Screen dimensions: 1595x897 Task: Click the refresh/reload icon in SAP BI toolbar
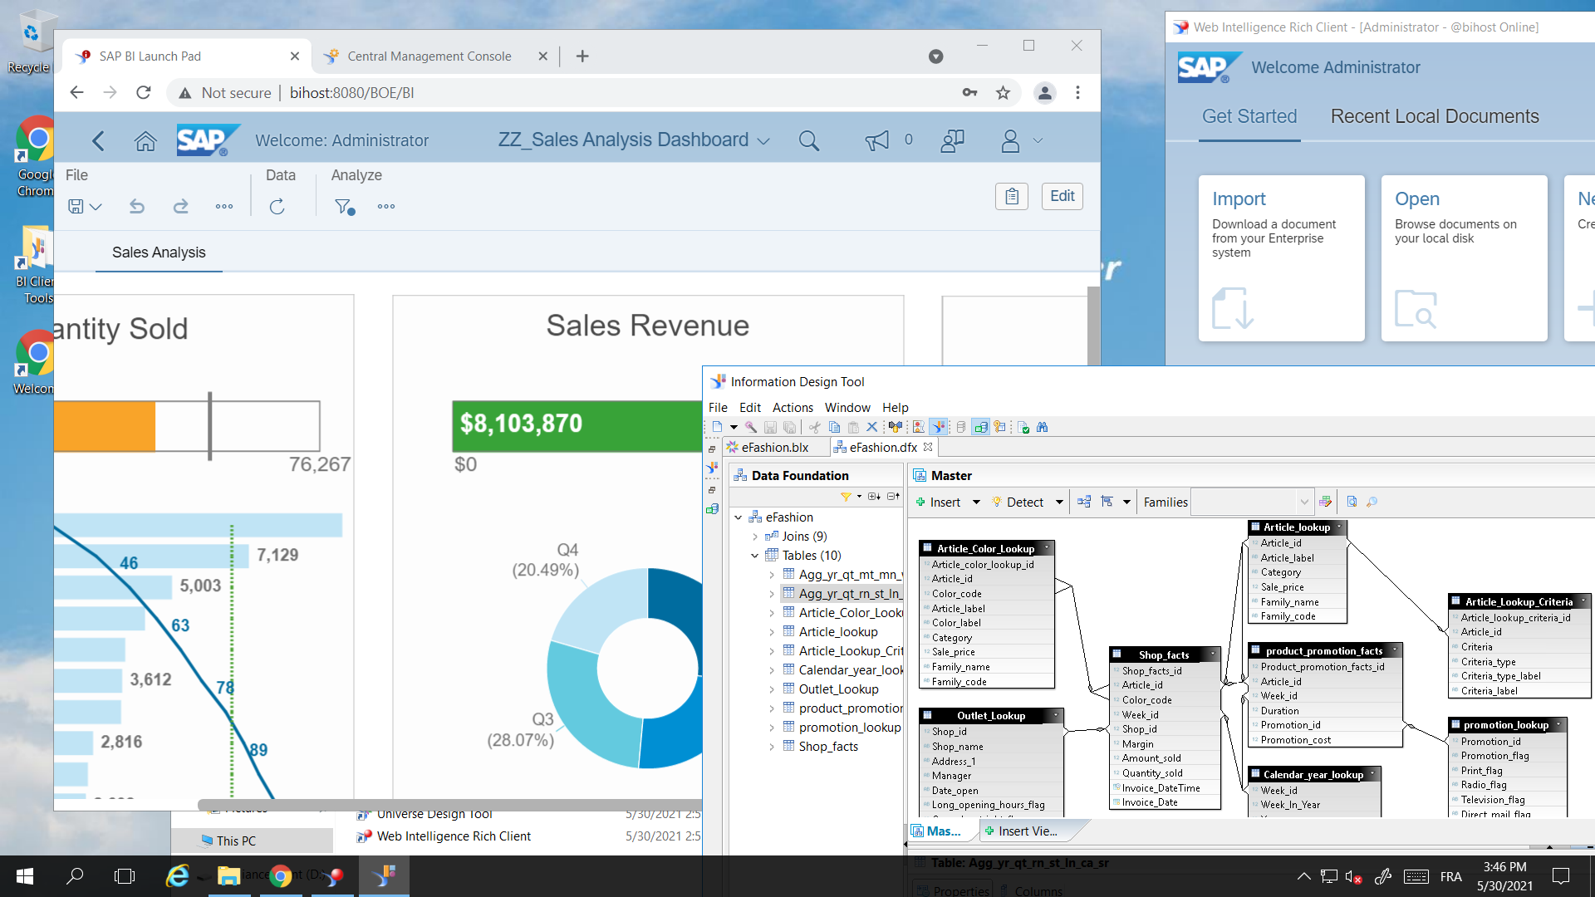coord(278,206)
